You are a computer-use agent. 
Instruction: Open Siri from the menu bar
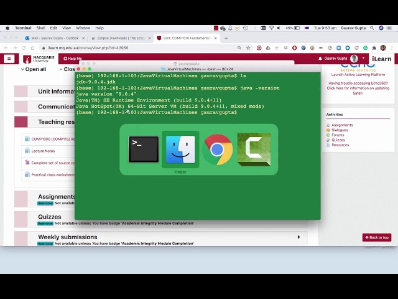381,28
